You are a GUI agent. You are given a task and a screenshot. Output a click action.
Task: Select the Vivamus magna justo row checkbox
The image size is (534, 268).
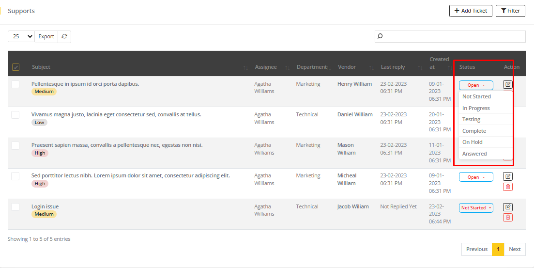15,115
